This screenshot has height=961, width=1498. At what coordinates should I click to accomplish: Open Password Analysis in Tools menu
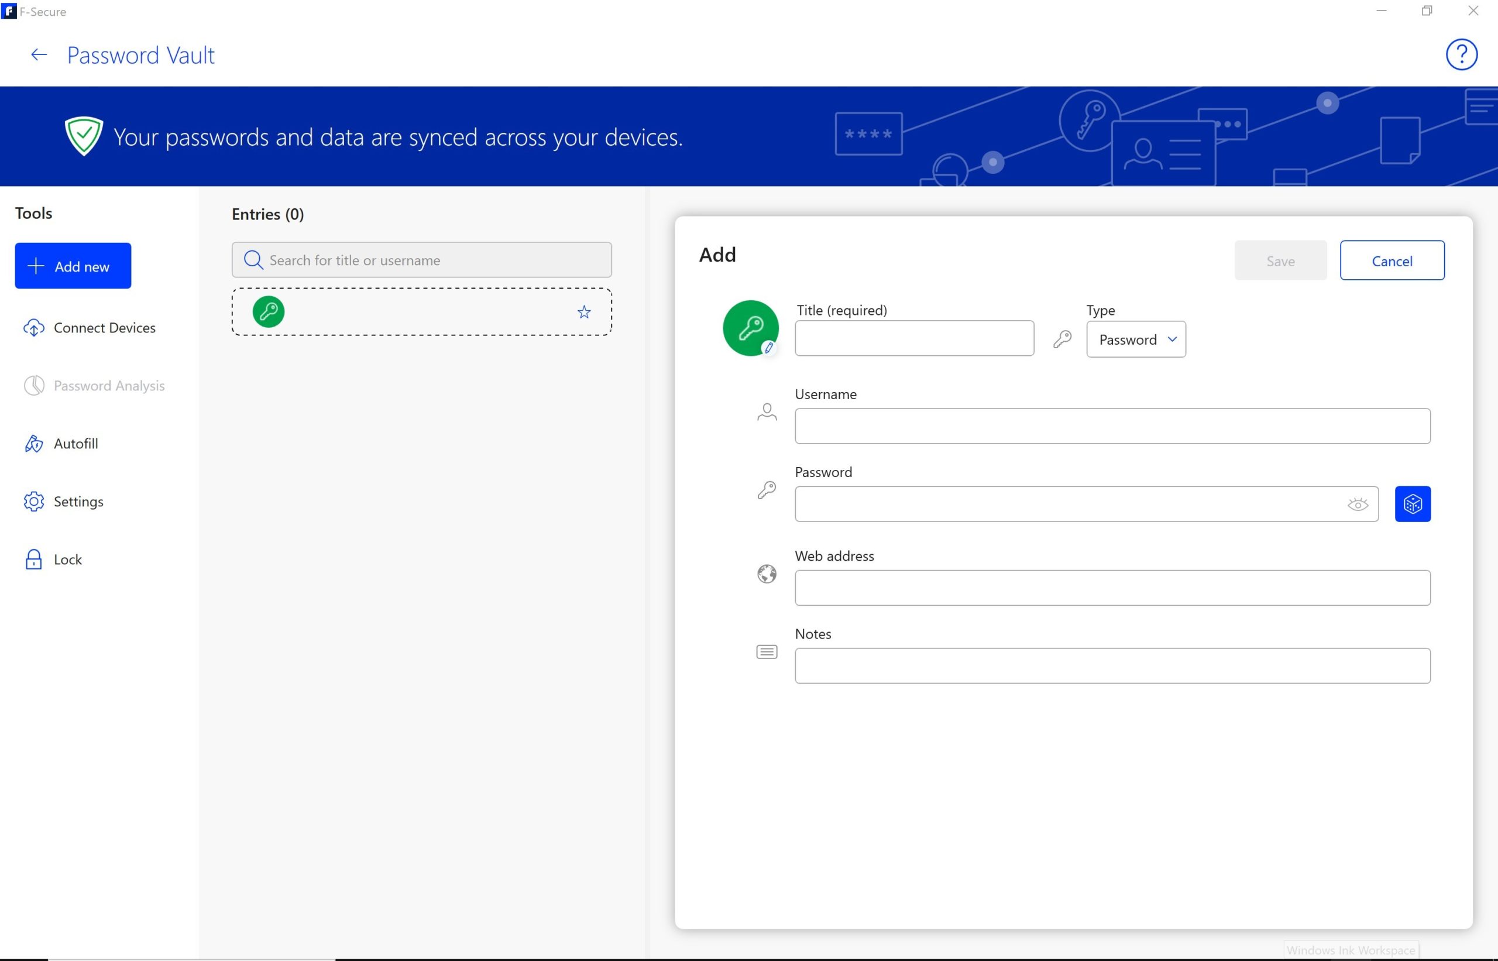109,386
